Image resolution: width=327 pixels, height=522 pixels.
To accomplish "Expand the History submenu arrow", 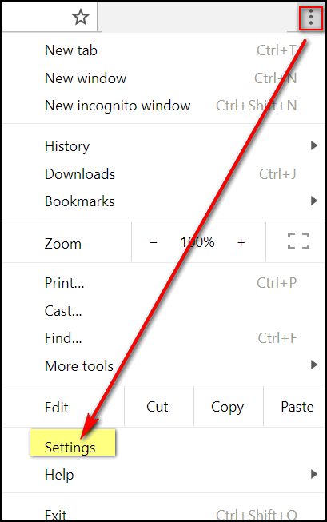I will tap(313, 145).
